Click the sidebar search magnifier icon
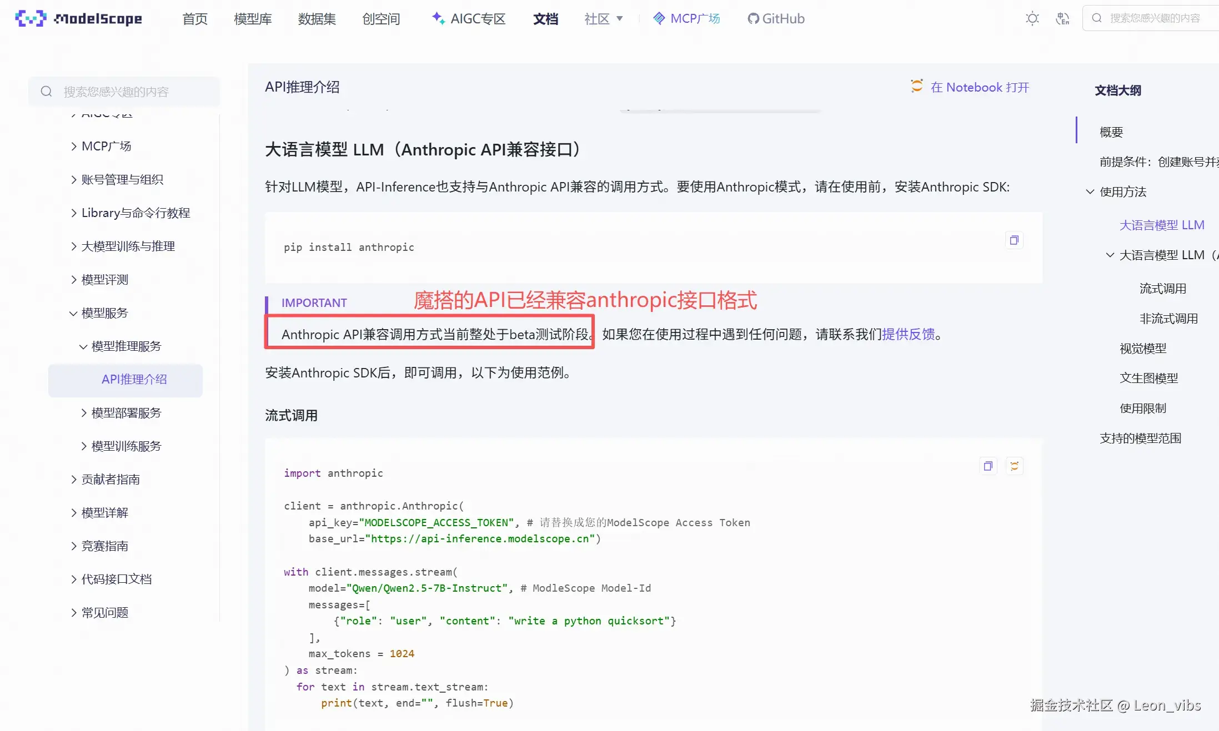Image resolution: width=1219 pixels, height=731 pixels. [47, 92]
